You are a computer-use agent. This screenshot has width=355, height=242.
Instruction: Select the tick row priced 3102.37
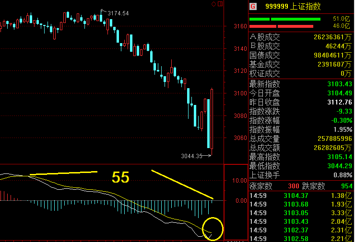point(301,230)
